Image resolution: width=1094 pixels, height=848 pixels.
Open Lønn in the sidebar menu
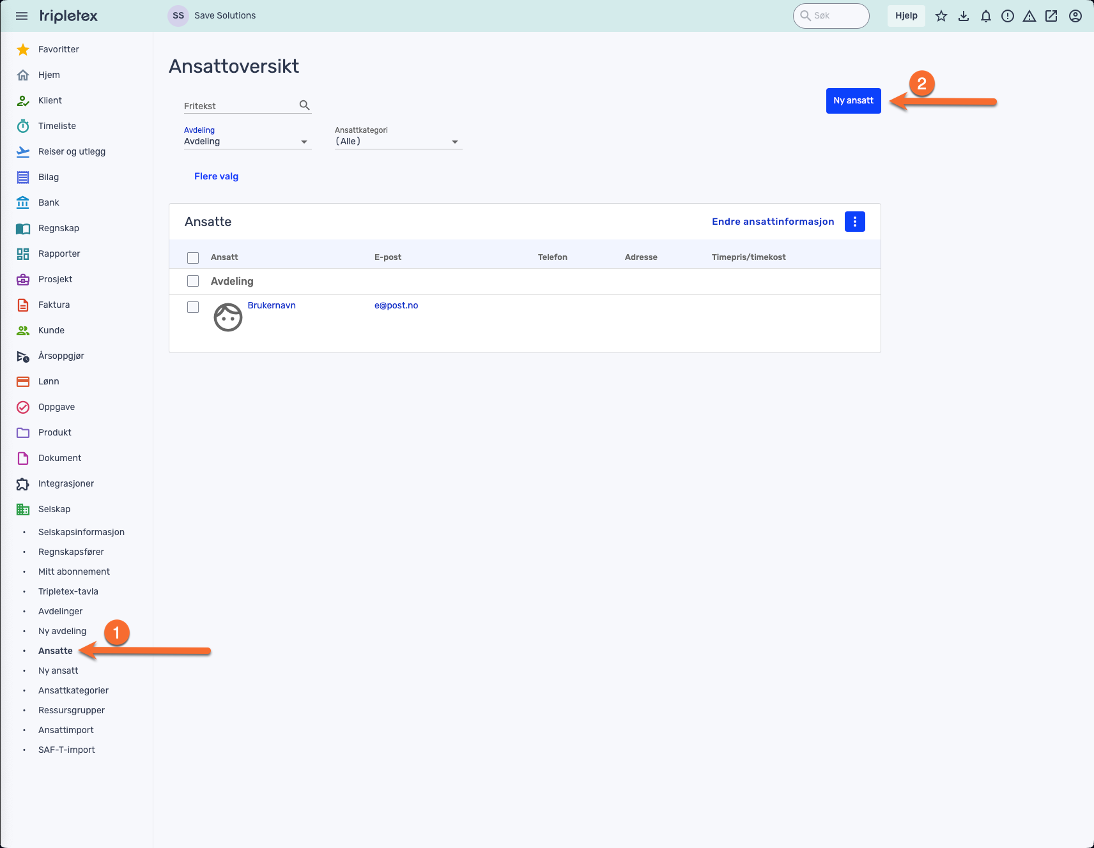coord(49,381)
